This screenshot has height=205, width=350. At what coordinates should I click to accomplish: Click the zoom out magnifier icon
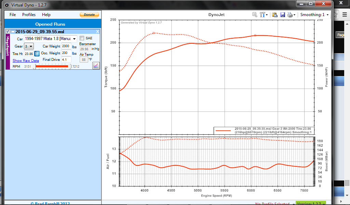click(255, 15)
